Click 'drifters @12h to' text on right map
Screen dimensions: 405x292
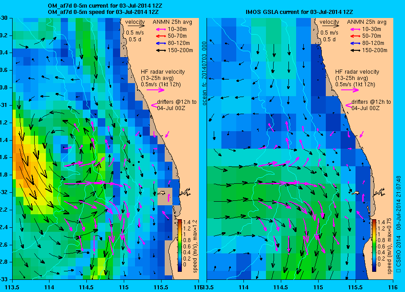point(371,102)
